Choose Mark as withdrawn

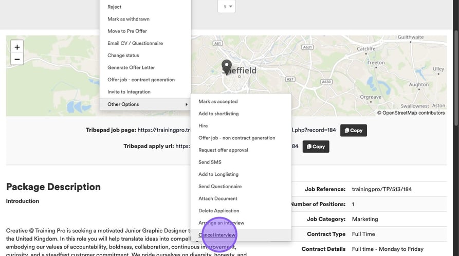[128, 19]
